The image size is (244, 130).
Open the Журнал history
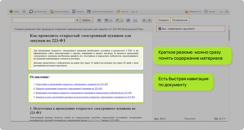[209, 12]
